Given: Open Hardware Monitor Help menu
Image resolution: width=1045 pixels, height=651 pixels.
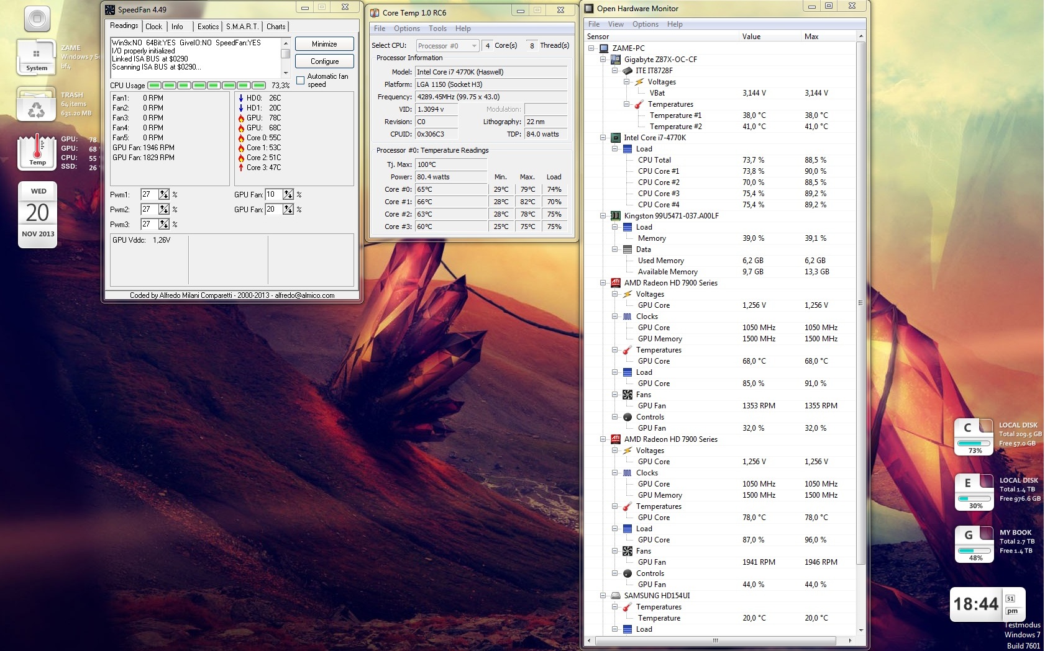Looking at the screenshot, I should click(x=675, y=24).
